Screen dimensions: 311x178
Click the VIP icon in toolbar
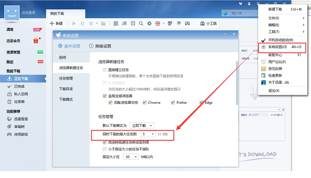[157, 24]
